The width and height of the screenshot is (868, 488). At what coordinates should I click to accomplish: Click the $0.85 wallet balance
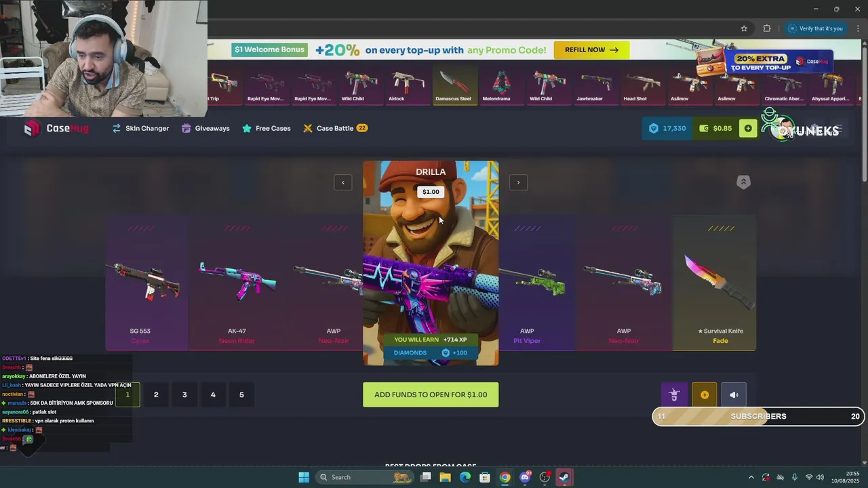tap(715, 128)
